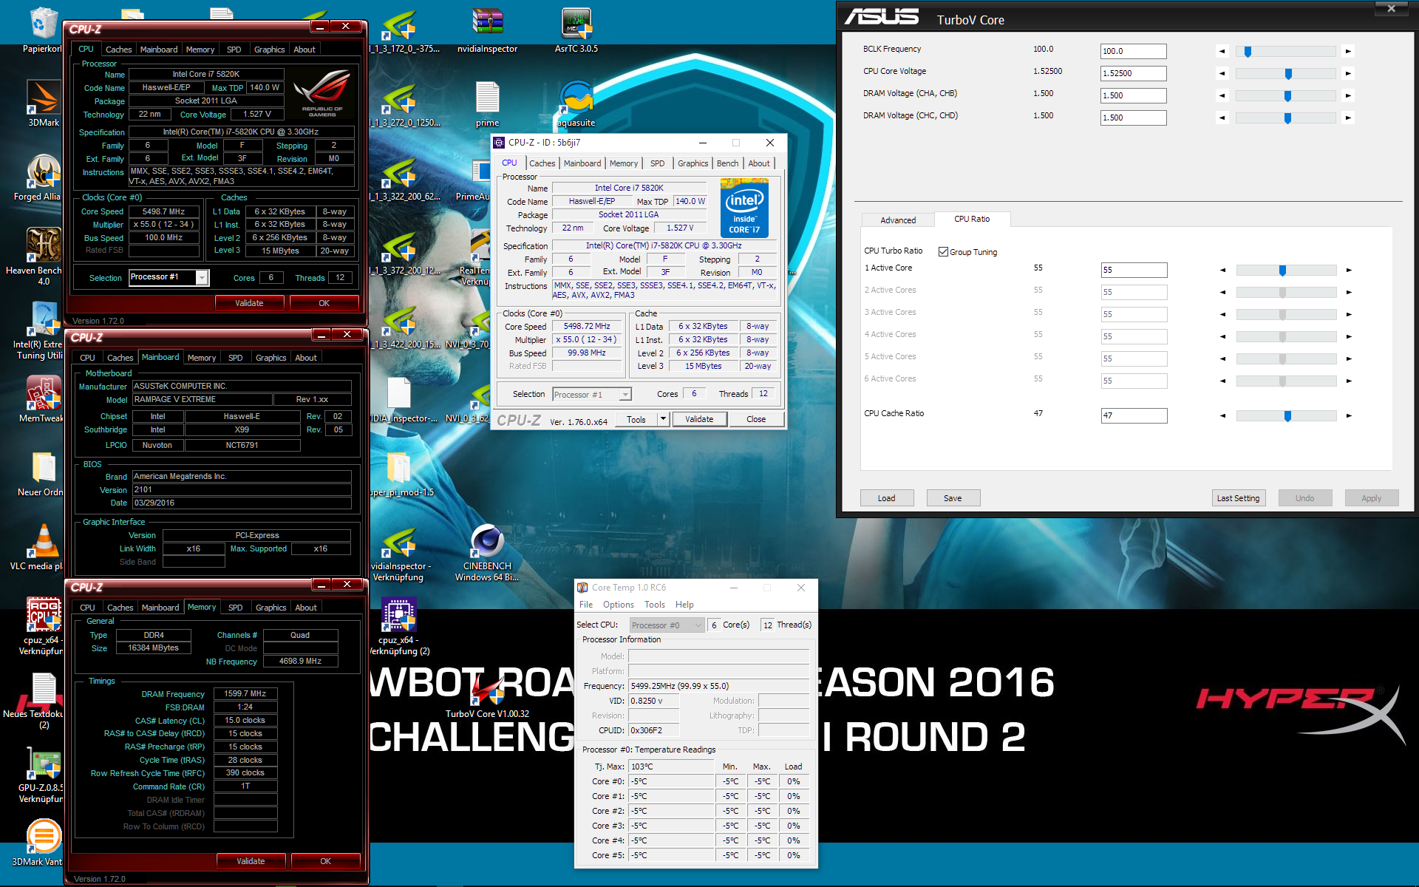1419x887 pixels.
Task: Switch to Graphics tab in bottom red CPU-Z
Action: coord(270,608)
